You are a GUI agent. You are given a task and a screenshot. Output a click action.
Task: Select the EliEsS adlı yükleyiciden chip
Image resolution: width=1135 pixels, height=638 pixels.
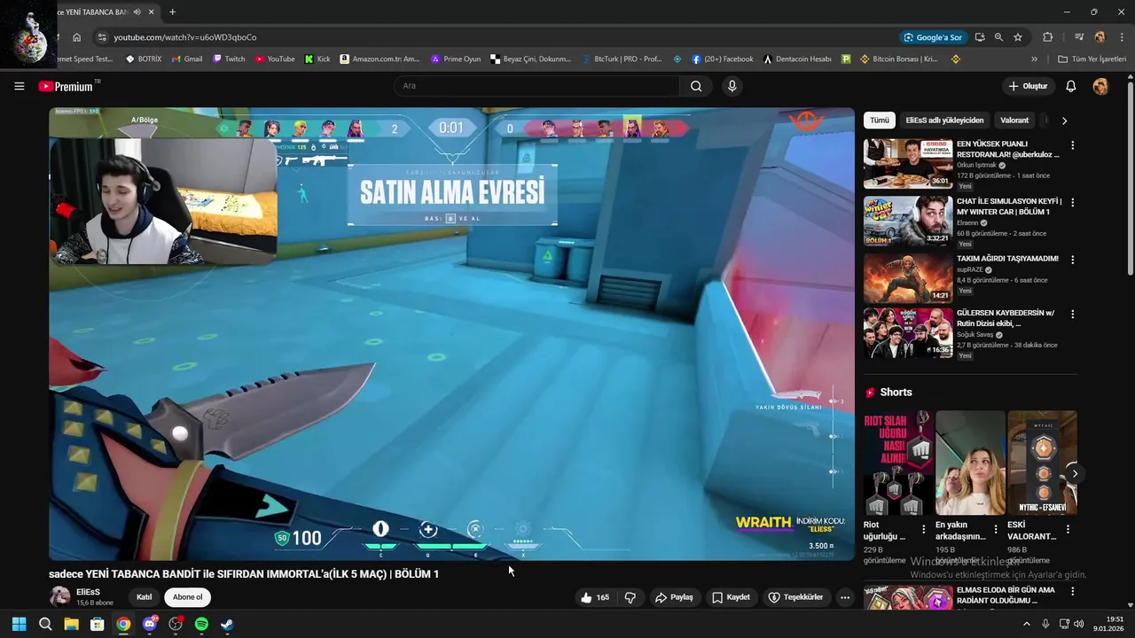[x=944, y=121]
